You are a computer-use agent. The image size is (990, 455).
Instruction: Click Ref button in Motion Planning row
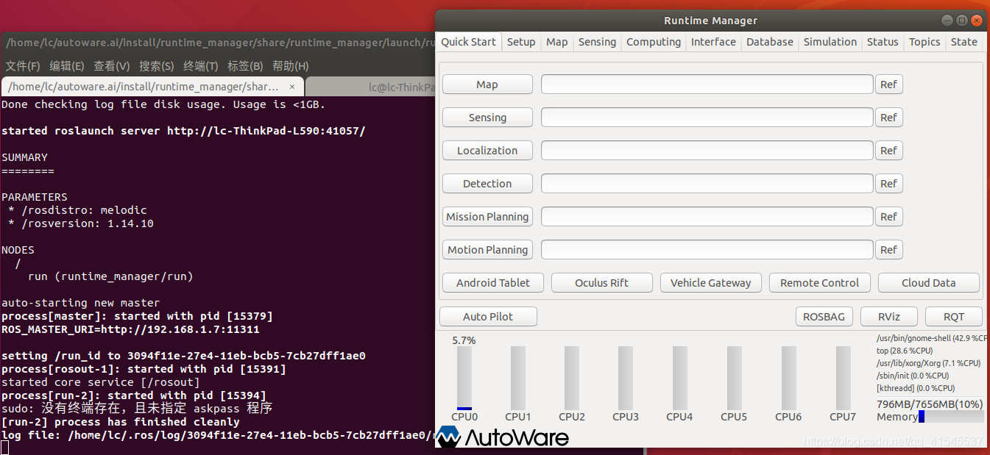pyautogui.click(x=888, y=250)
